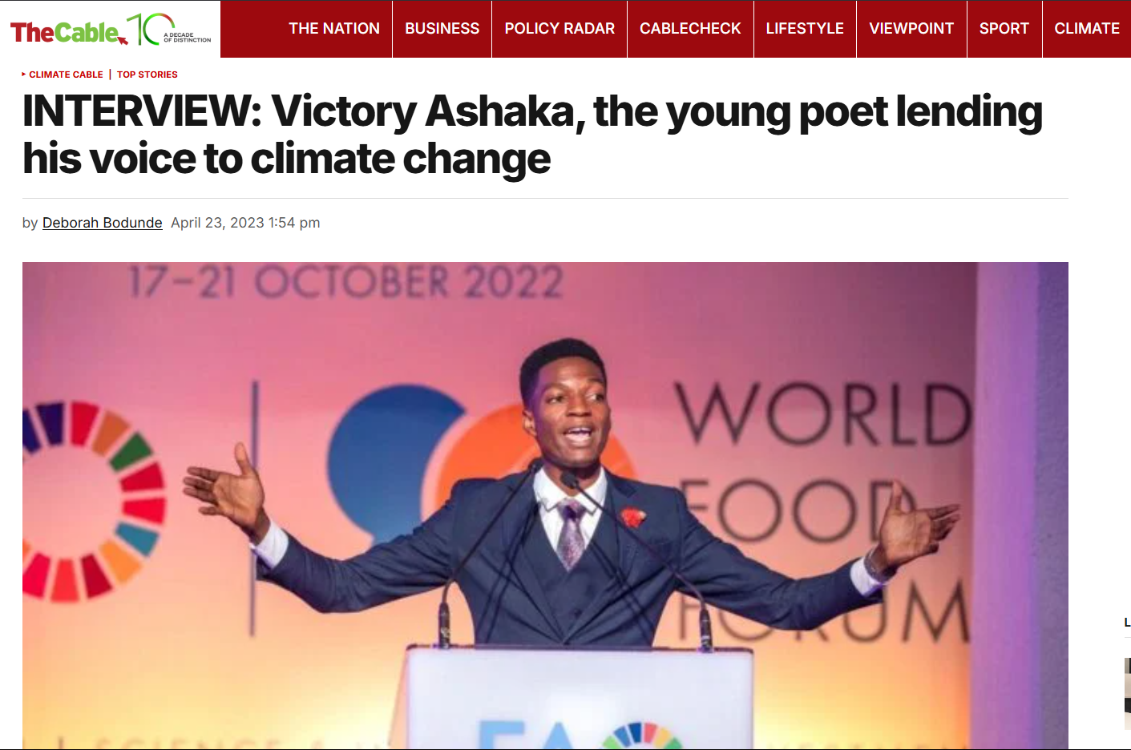
Task: Select the Lifestyle menu item
Action: (805, 29)
